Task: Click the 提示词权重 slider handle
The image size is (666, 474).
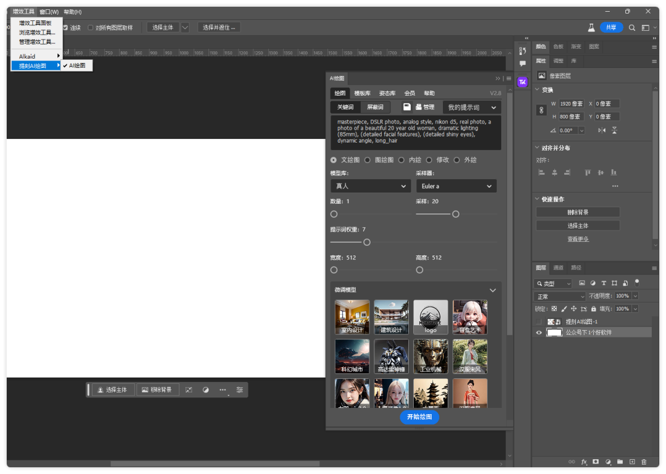Action: (367, 243)
